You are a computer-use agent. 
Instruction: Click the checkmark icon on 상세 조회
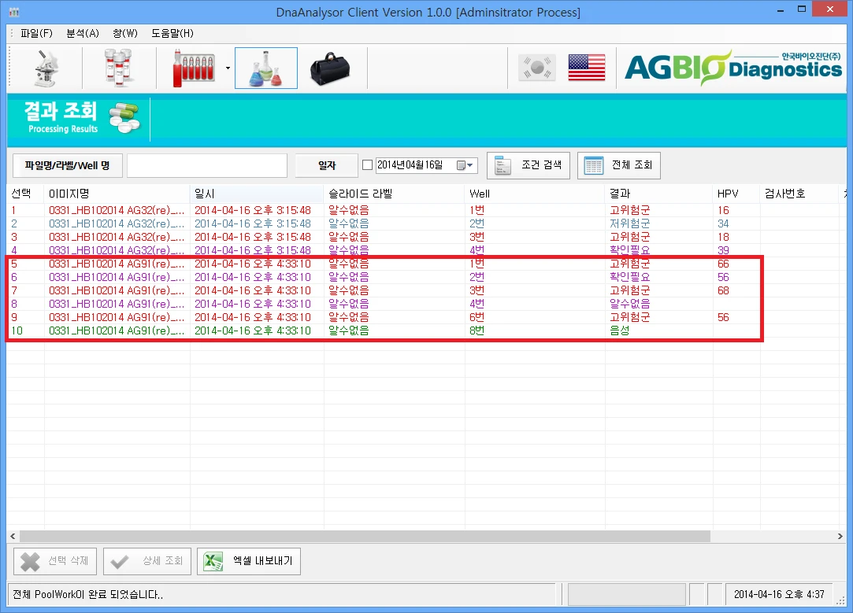coord(120,561)
